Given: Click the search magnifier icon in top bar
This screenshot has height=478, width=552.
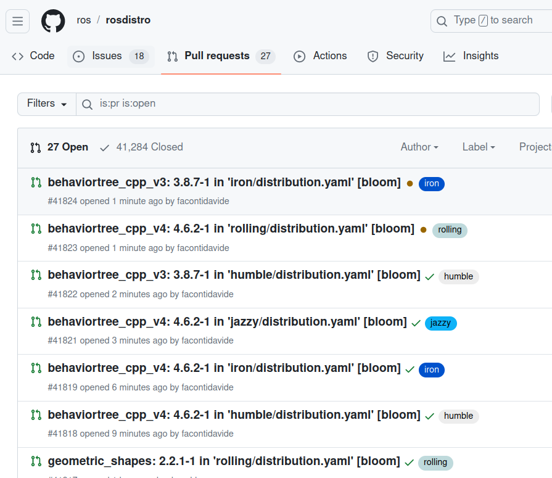Looking at the screenshot, I should tap(442, 21).
